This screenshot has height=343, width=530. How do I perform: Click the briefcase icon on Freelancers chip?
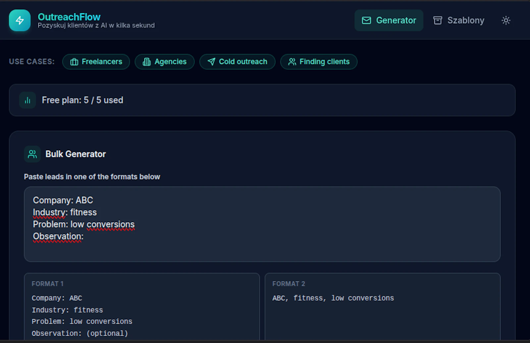tap(74, 62)
